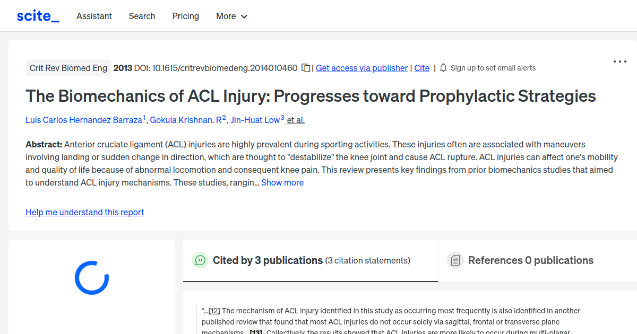Screen dimensions: 637x334
Task: Click the document icon next to References
Action: (x=455, y=260)
